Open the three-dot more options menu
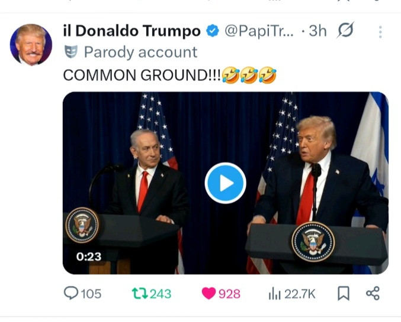 coord(380,32)
